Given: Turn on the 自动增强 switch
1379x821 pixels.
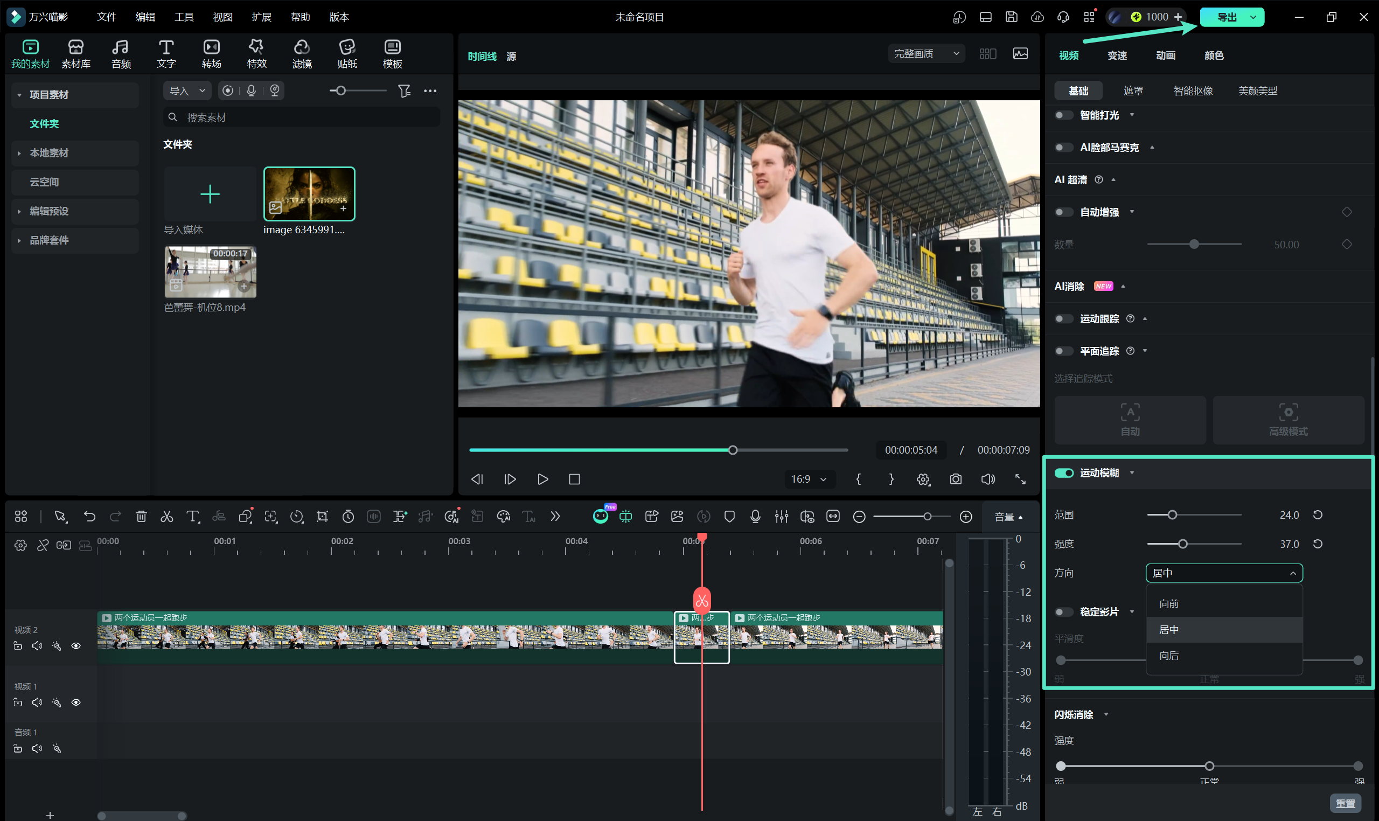Looking at the screenshot, I should click(1064, 212).
